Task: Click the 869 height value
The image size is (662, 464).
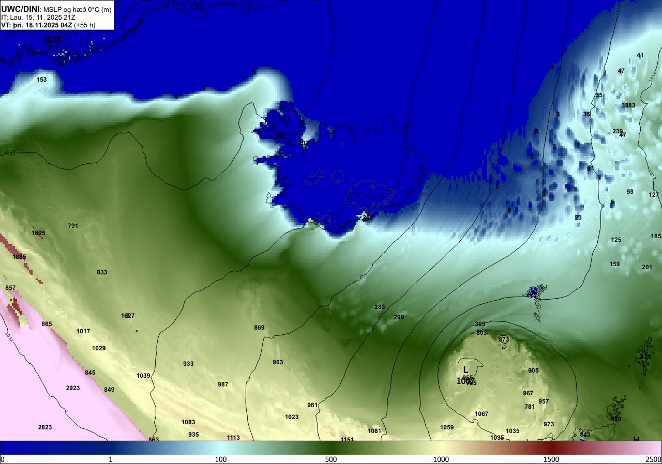Action: [259, 328]
